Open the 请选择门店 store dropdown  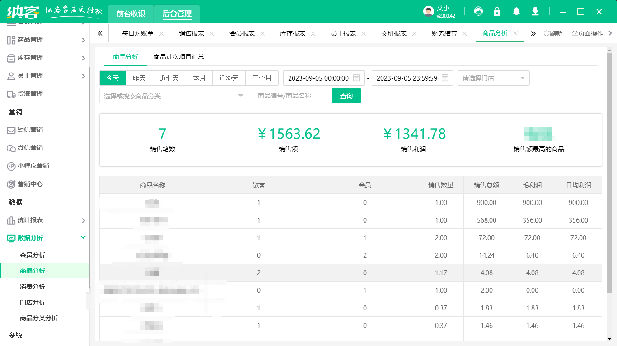(493, 77)
